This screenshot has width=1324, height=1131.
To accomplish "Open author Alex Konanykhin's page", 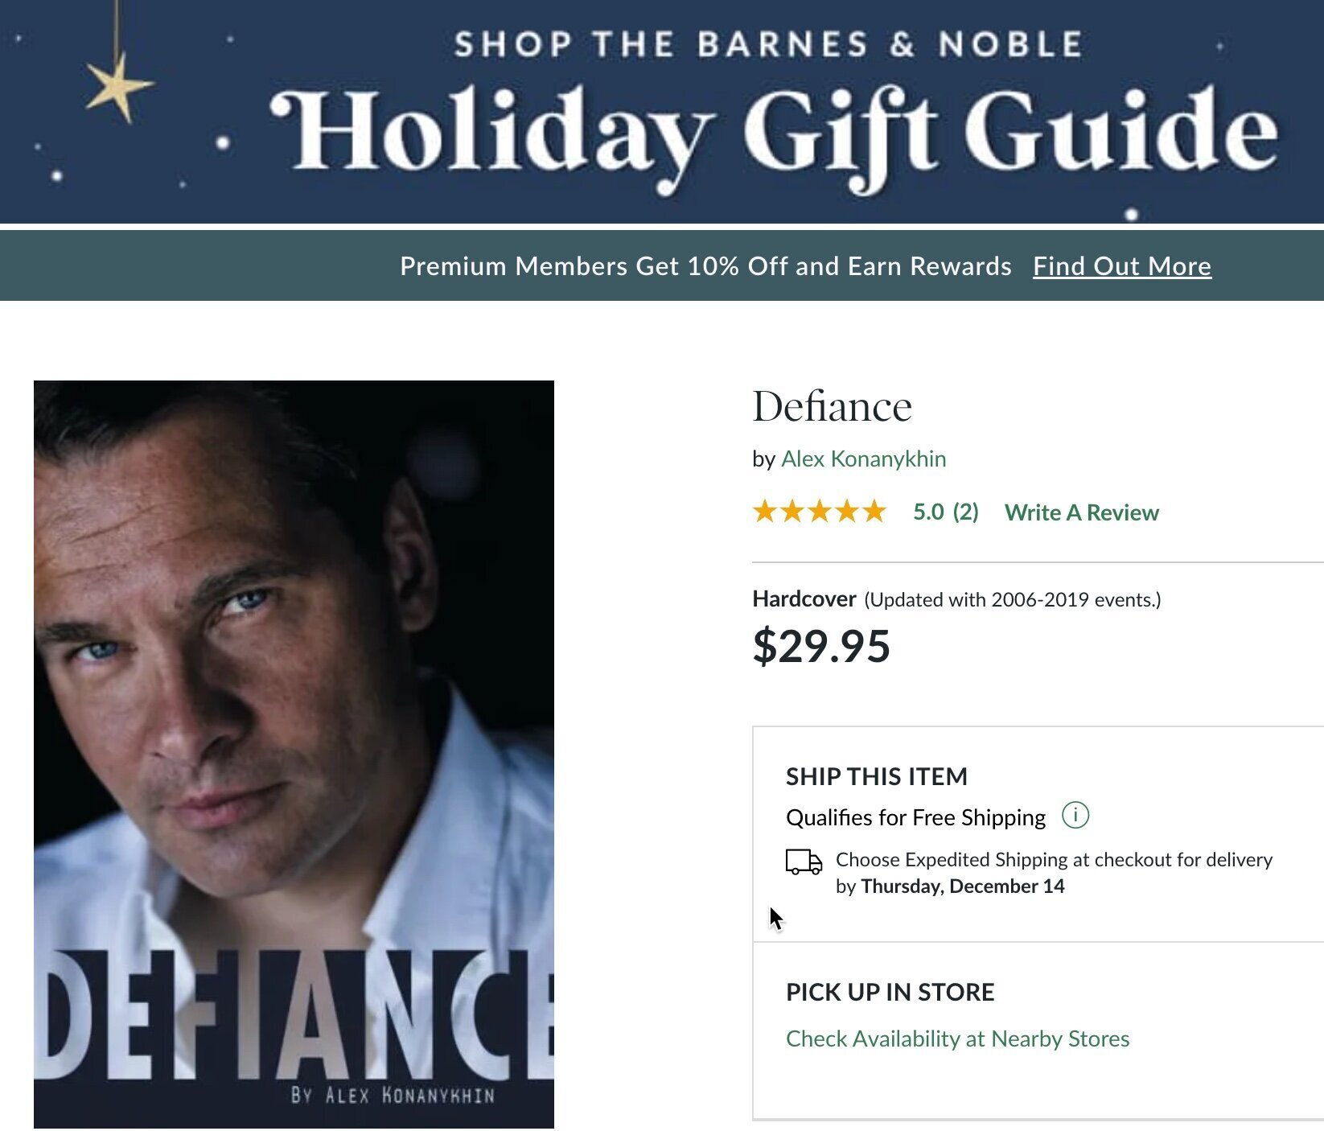I will pos(863,459).
